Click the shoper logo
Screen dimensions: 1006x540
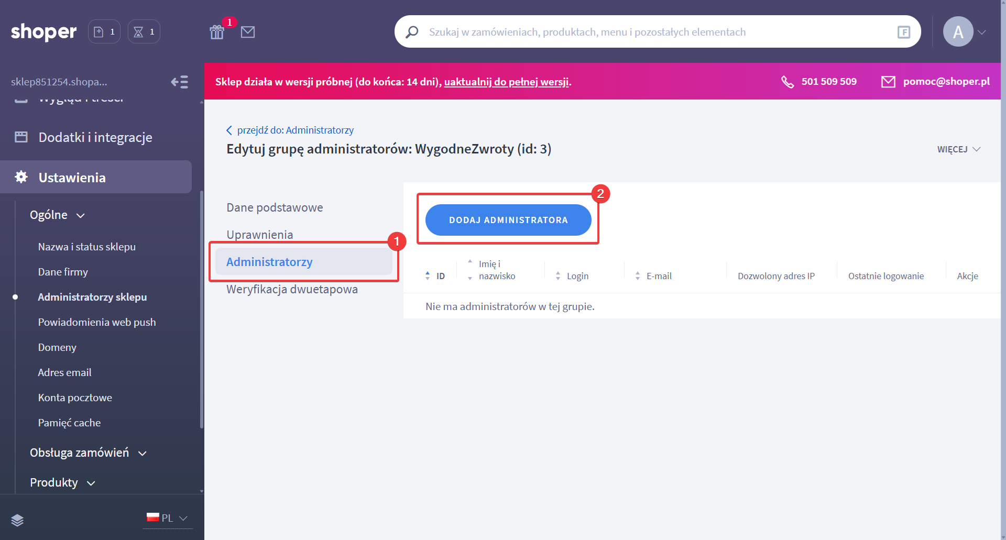point(43,32)
